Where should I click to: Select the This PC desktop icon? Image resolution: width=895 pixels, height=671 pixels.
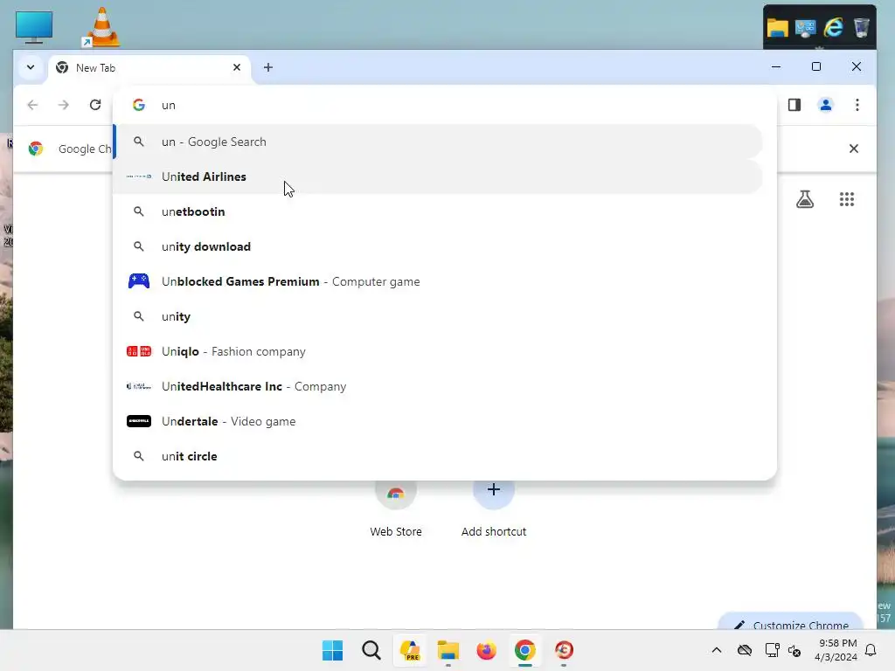coord(34,27)
